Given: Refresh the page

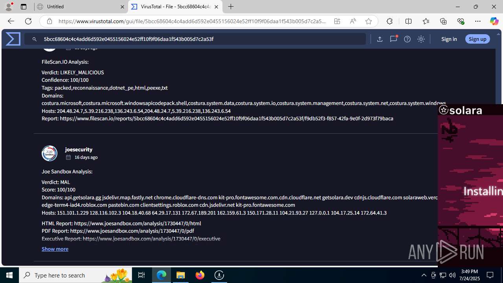Looking at the screenshot, I should [28, 21].
